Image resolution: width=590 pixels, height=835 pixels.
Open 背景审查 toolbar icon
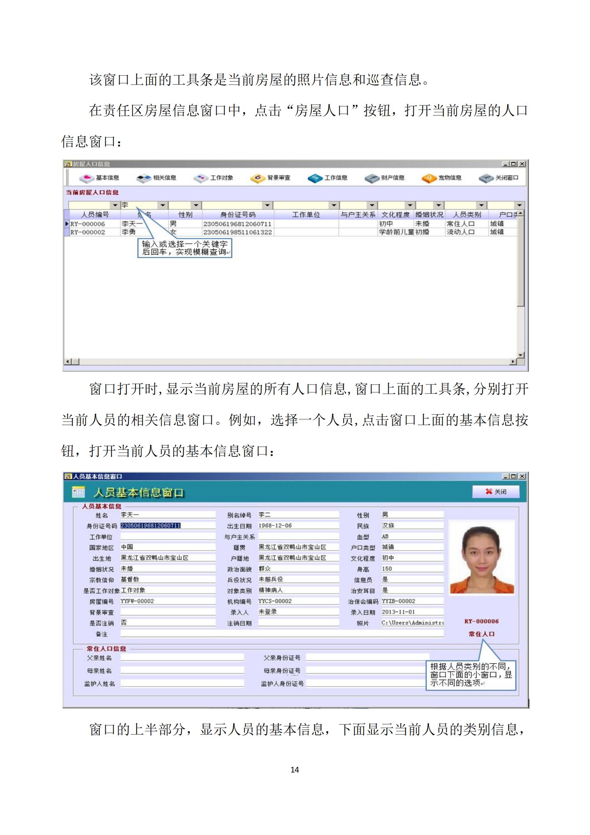pos(270,178)
